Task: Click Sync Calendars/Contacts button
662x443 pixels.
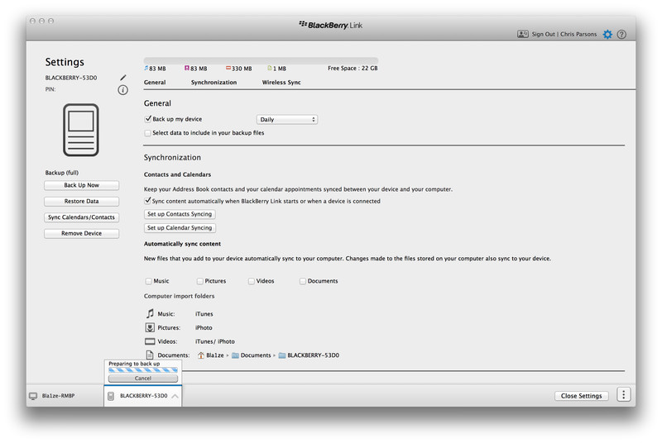Action: (81, 217)
